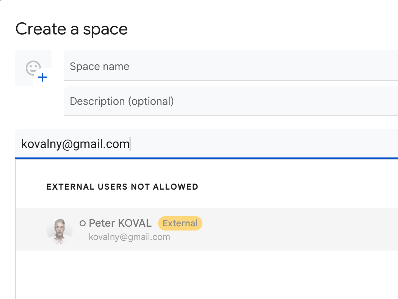This screenshot has height=299, width=398.
Task: Click the empty right side of the suggestion row
Action: [303, 229]
